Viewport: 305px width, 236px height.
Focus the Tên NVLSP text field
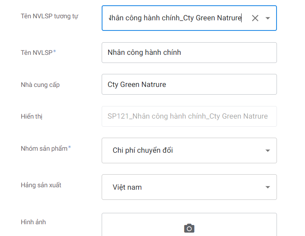click(189, 52)
